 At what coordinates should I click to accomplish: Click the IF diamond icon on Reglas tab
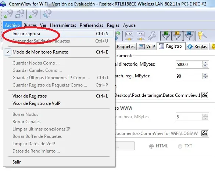pyautogui.click(x=190, y=47)
